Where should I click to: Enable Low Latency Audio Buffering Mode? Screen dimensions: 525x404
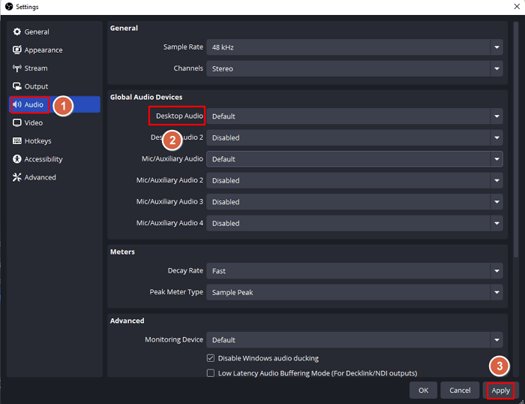[211, 373]
